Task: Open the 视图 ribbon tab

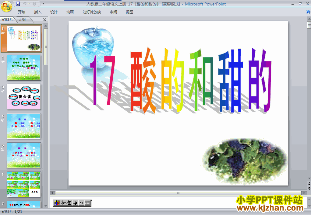Action: [x=129, y=12]
